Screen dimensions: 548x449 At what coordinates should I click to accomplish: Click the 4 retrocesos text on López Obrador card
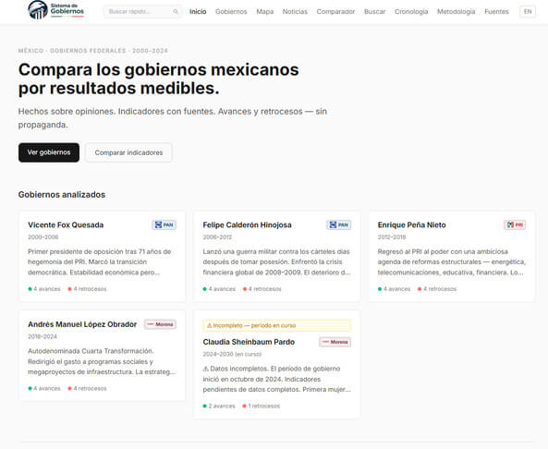click(90, 388)
